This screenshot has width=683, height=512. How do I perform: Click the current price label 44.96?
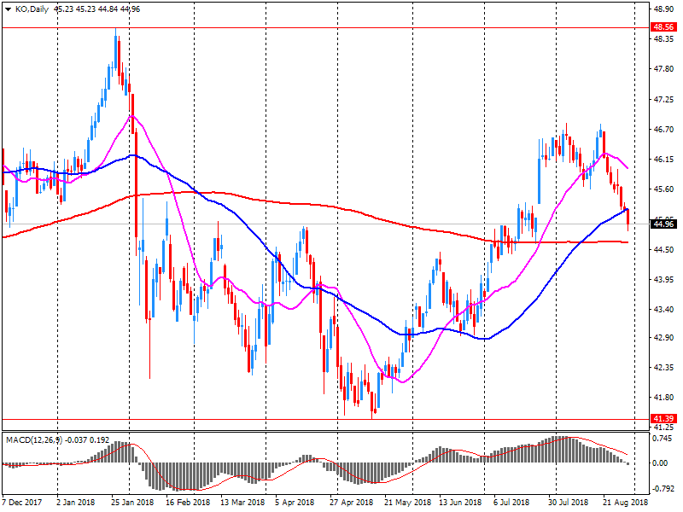663,224
